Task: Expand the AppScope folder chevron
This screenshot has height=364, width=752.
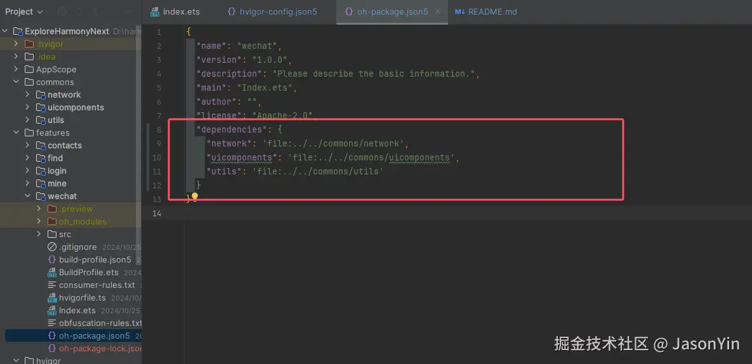Action: 16,69
